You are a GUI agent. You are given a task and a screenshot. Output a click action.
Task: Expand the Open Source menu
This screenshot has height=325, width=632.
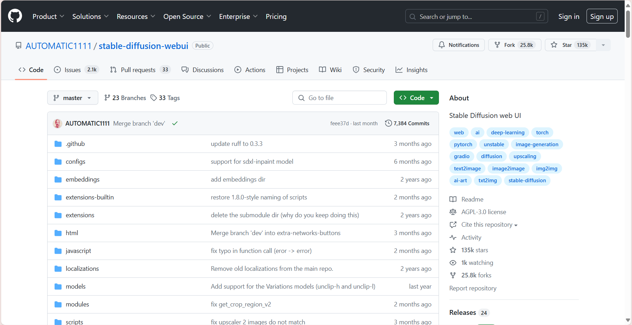(187, 16)
